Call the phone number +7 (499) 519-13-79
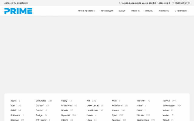Image resolution: width=194 pixels, height=121 pixels. (181, 3)
